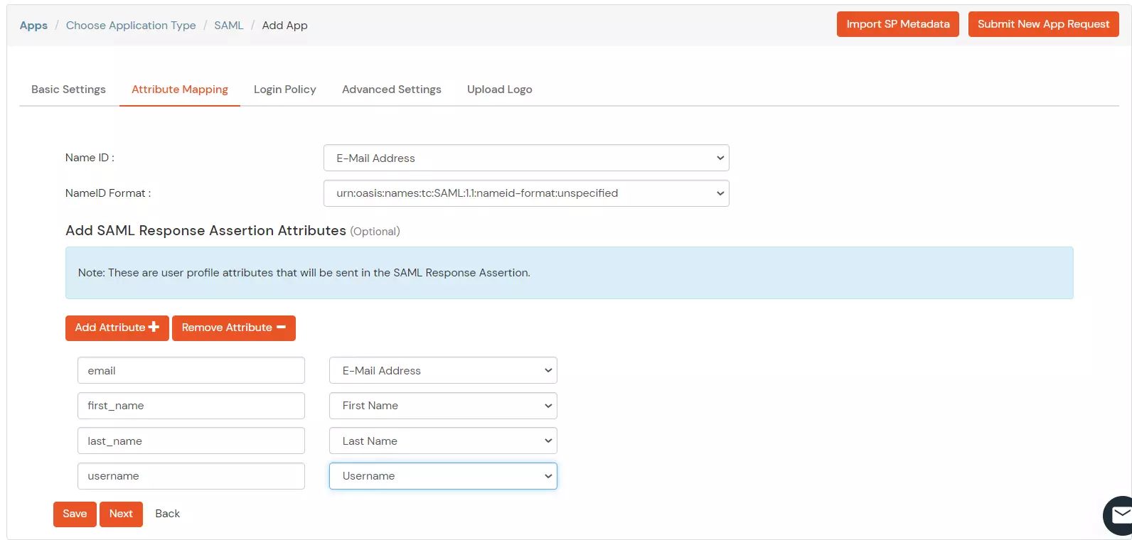Open the Advanced Settings tab
Viewport: 1132px width, 540px height.
click(x=392, y=90)
